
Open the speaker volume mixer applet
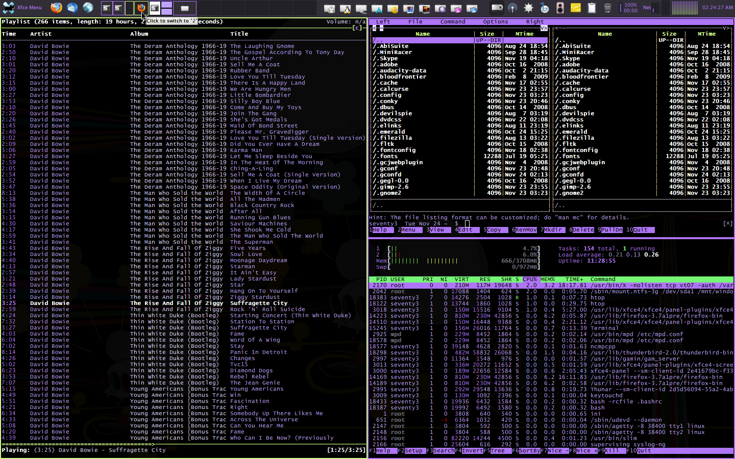[x=560, y=8]
